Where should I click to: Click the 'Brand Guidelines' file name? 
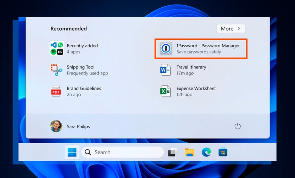(84, 88)
